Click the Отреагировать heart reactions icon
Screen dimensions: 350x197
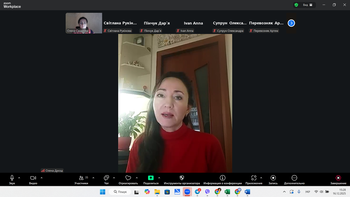128,178
